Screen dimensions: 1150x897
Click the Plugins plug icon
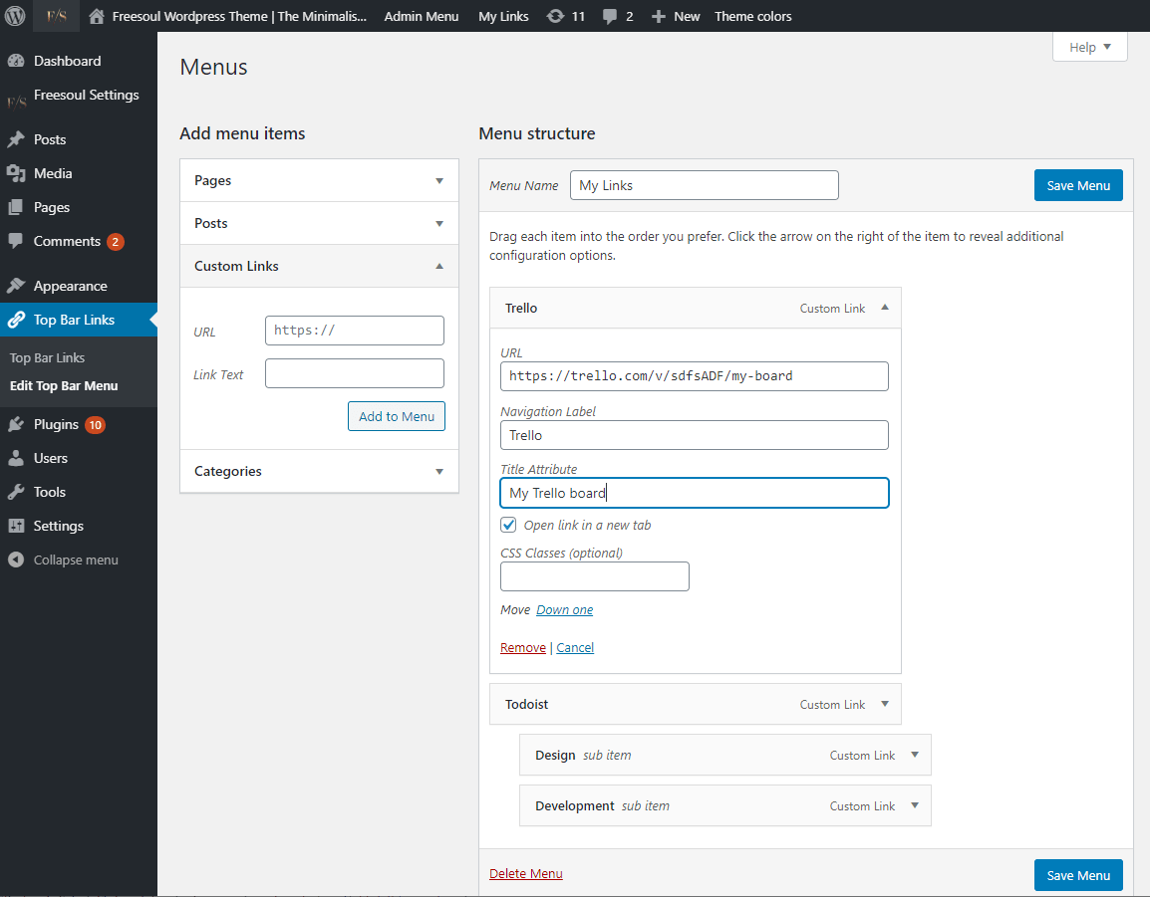click(x=15, y=424)
